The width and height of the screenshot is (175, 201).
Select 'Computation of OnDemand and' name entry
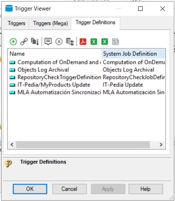point(59,62)
